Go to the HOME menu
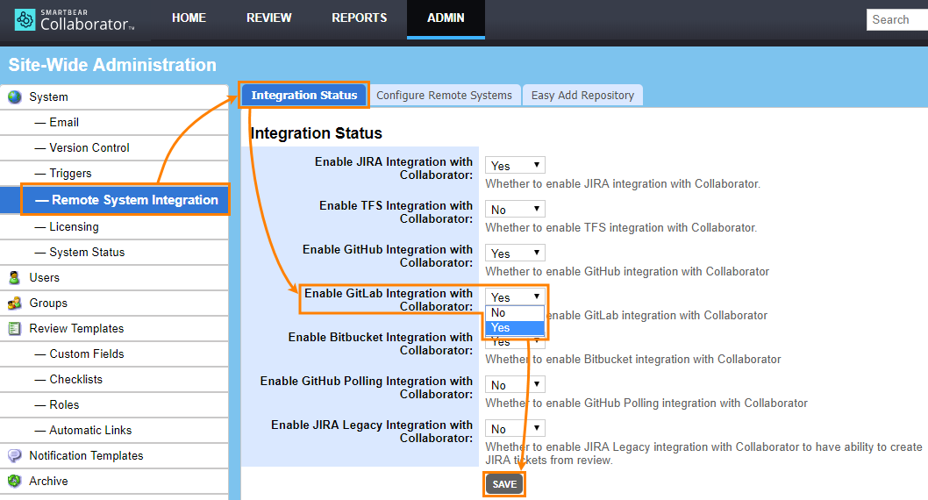This screenshot has width=928, height=500. click(x=189, y=18)
